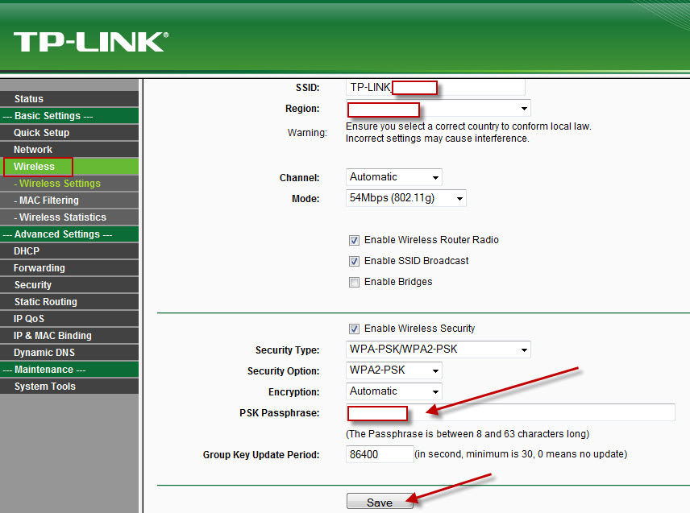Click the PSK Passphrase input field

click(x=510, y=412)
